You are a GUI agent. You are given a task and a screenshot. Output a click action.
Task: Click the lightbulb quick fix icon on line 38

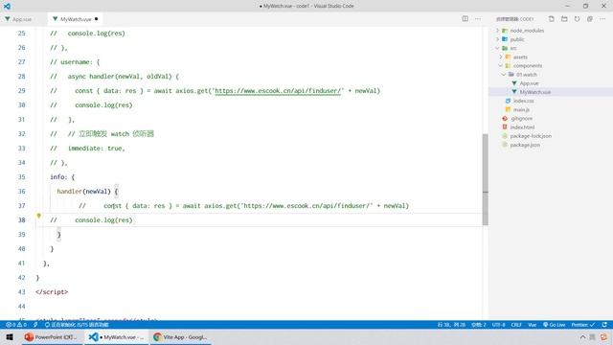click(x=38, y=216)
